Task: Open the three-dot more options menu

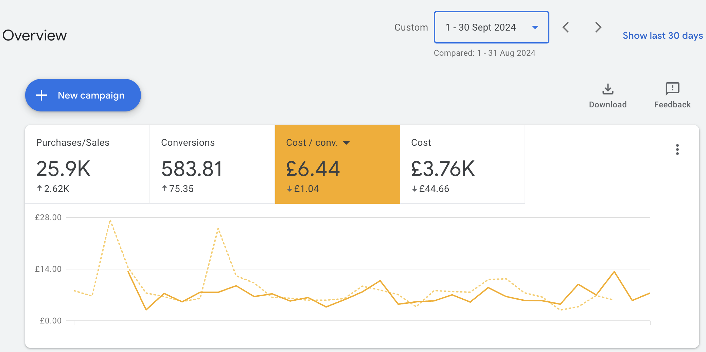Action: [677, 149]
